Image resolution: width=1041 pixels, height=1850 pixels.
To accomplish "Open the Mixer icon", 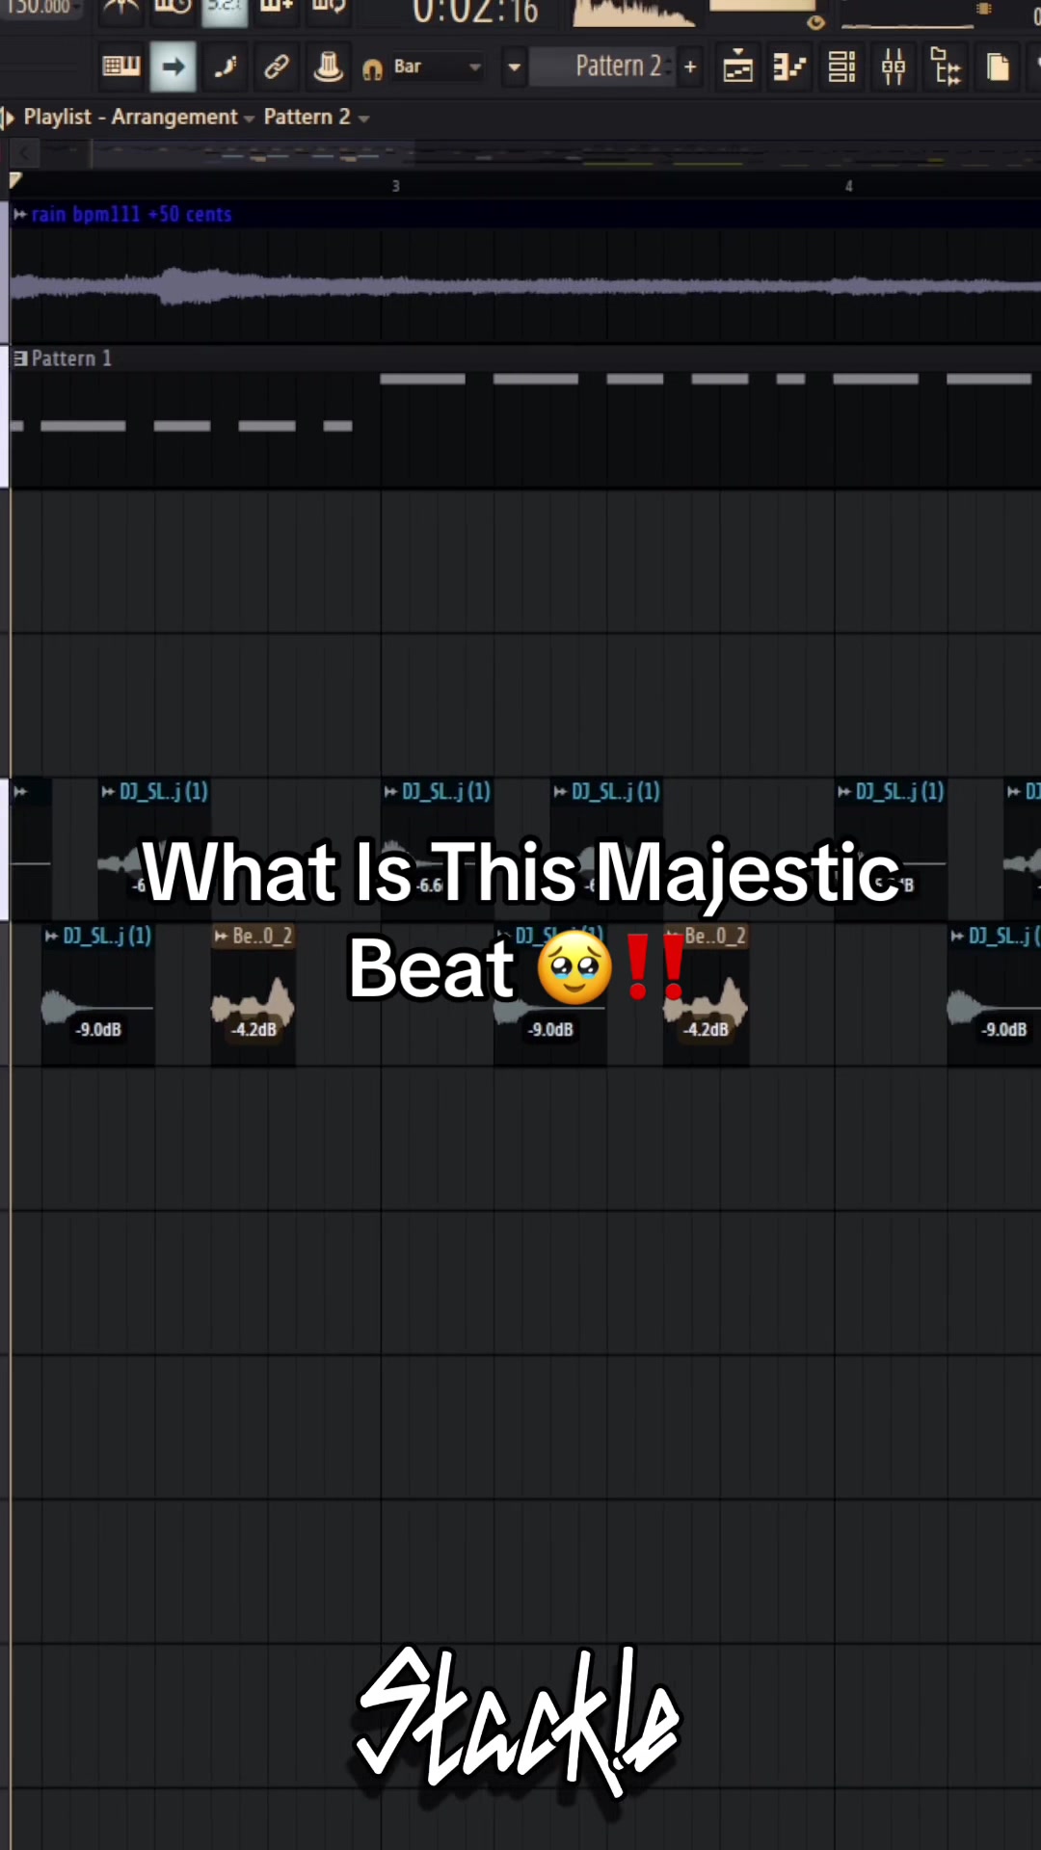I will pos(894,66).
